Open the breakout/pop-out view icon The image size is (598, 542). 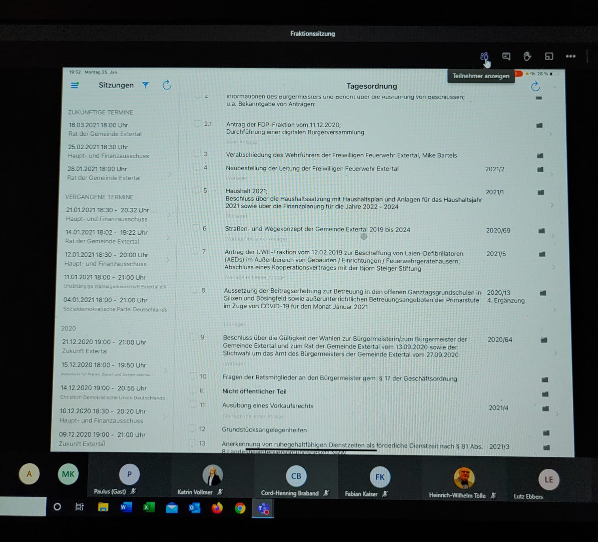[x=549, y=56]
